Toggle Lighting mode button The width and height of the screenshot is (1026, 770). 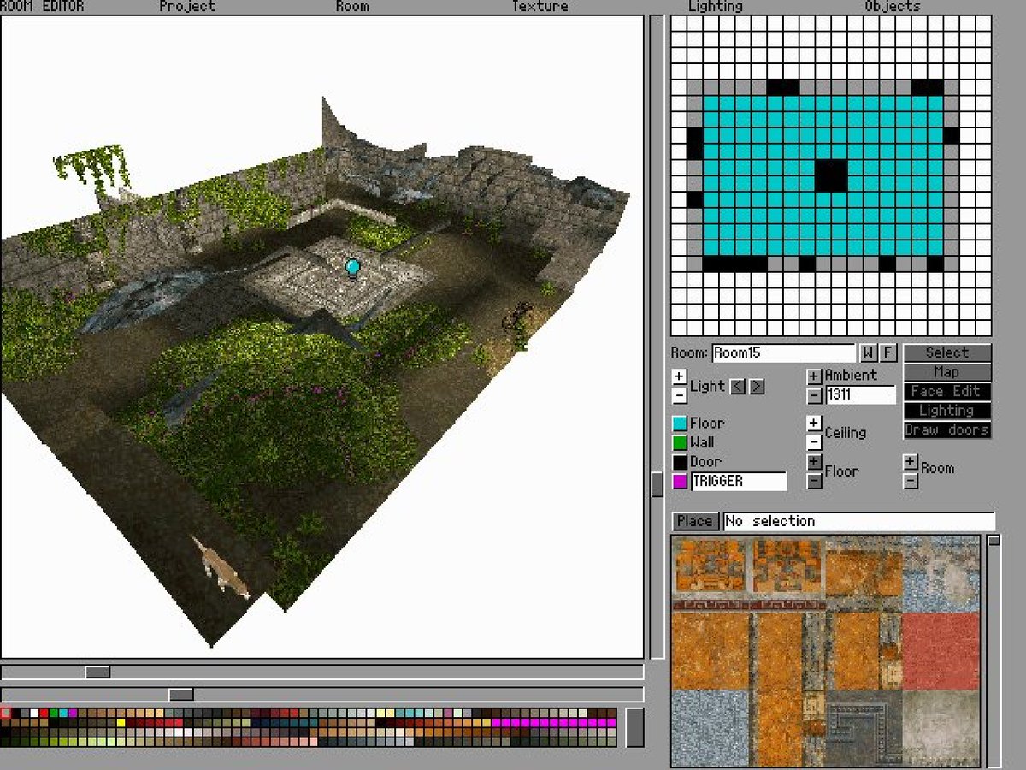click(947, 411)
